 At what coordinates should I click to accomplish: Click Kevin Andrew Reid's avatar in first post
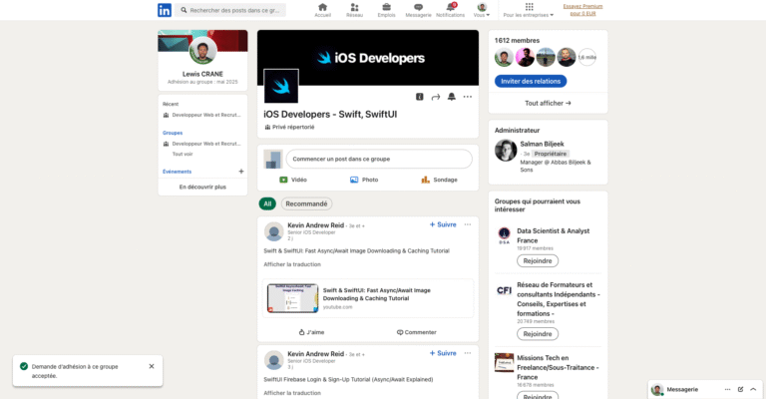click(x=274, y=231)
